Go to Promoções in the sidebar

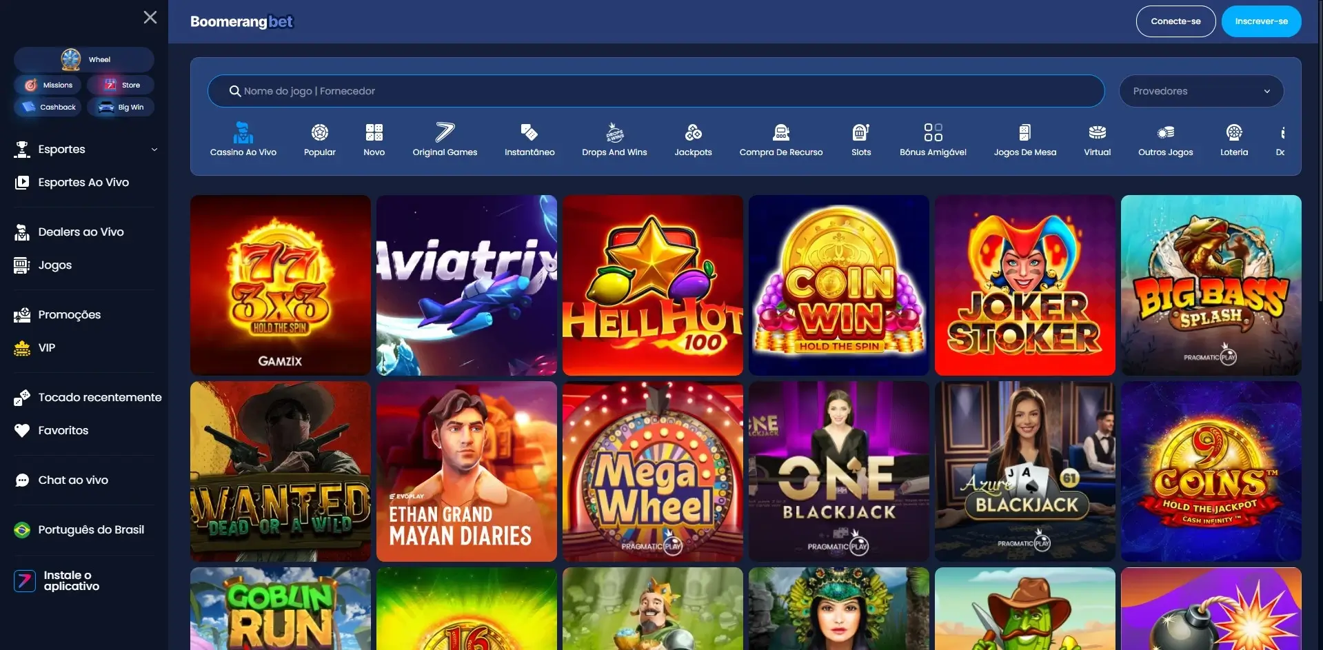(69, 315)
